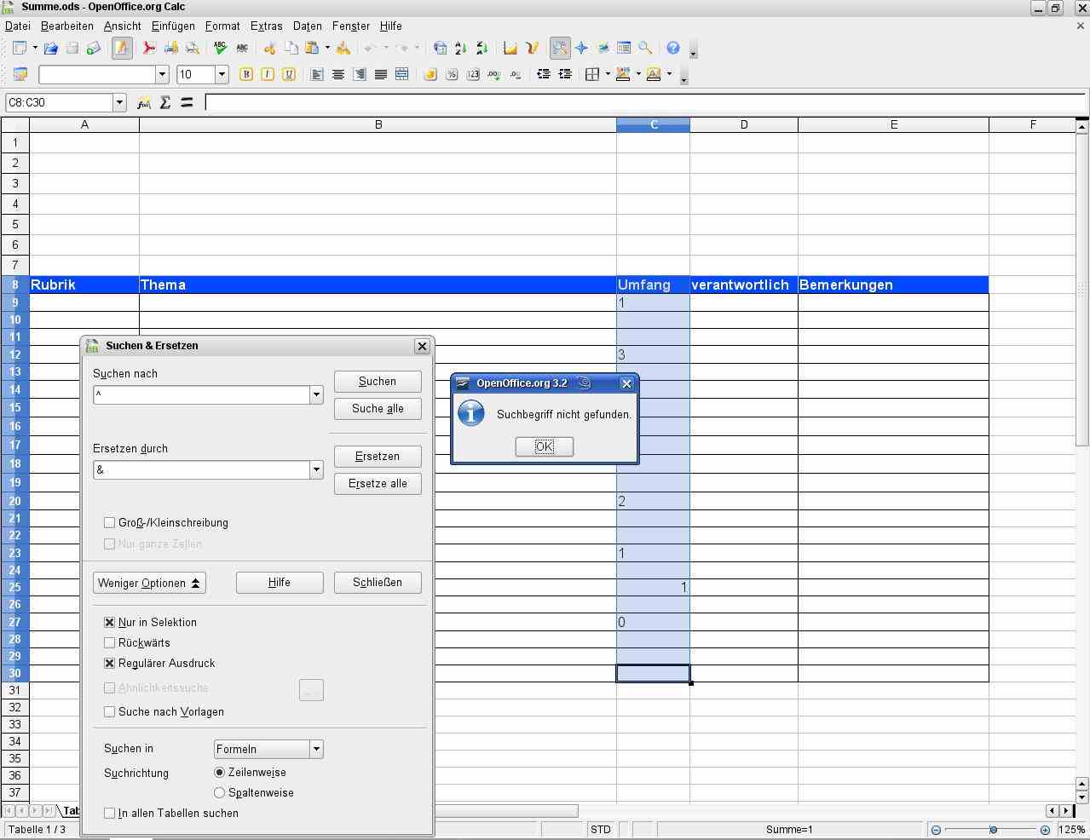Enable the Rückwärts search option

pyautogui.click(x=109, y=642)
